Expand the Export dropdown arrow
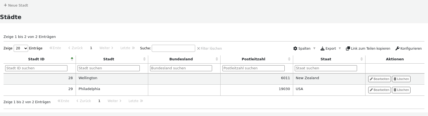428x116 pixels. 340,48
